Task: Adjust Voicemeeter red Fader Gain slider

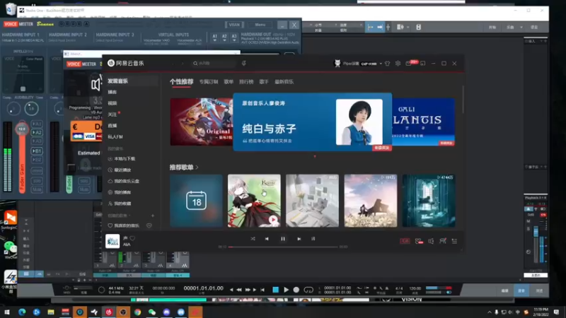Action: click(22, 129)
